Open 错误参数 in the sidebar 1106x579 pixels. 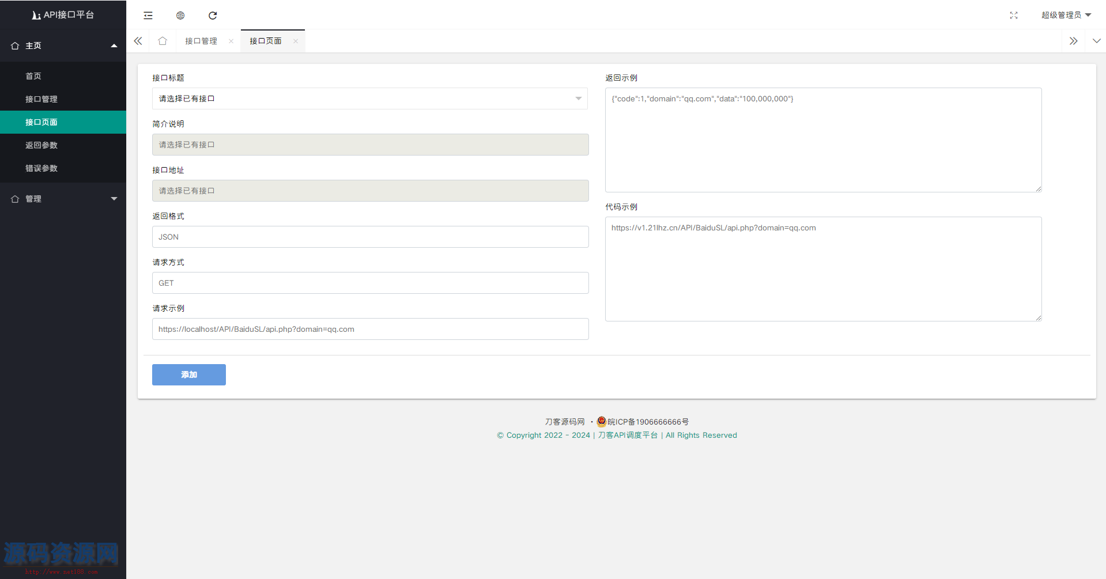coord(63,168)
